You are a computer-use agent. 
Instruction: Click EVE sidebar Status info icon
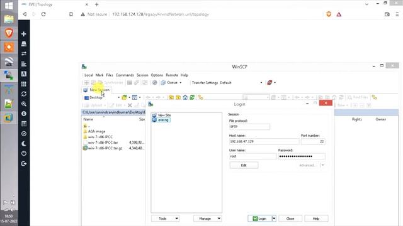coord(24,114)
